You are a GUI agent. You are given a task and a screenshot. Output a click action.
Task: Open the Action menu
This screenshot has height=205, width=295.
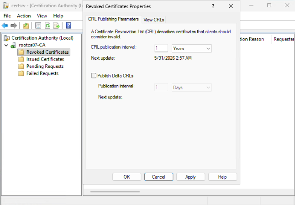(24, 16)
